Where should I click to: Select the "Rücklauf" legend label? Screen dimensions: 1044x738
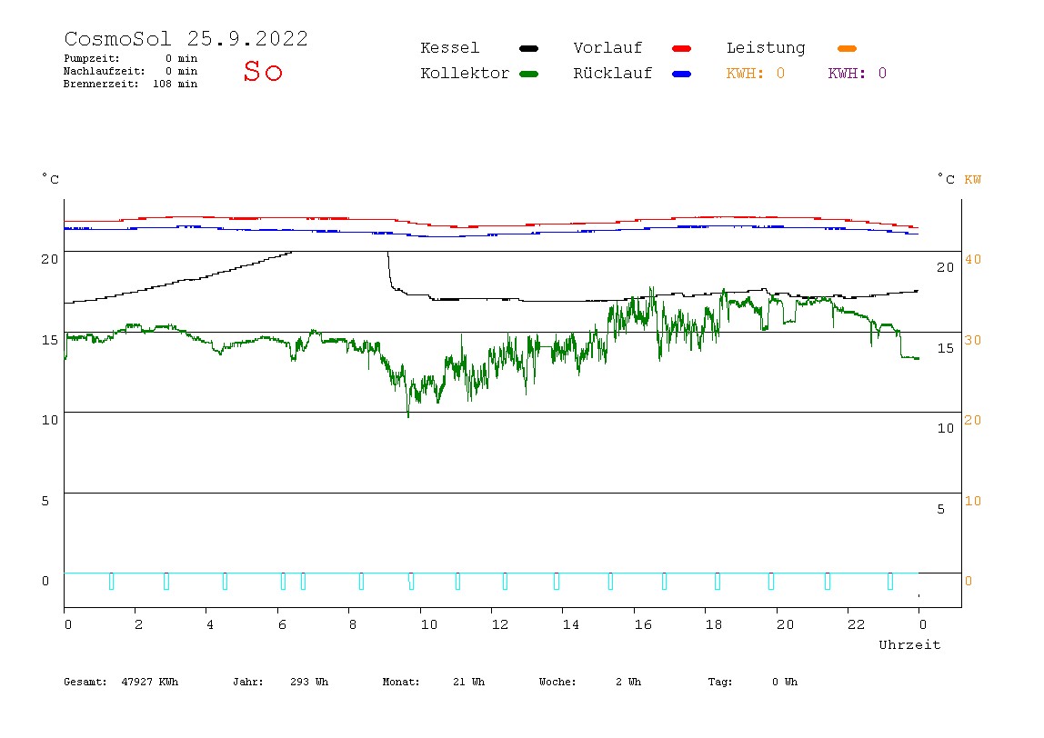(x=613, y=74)
